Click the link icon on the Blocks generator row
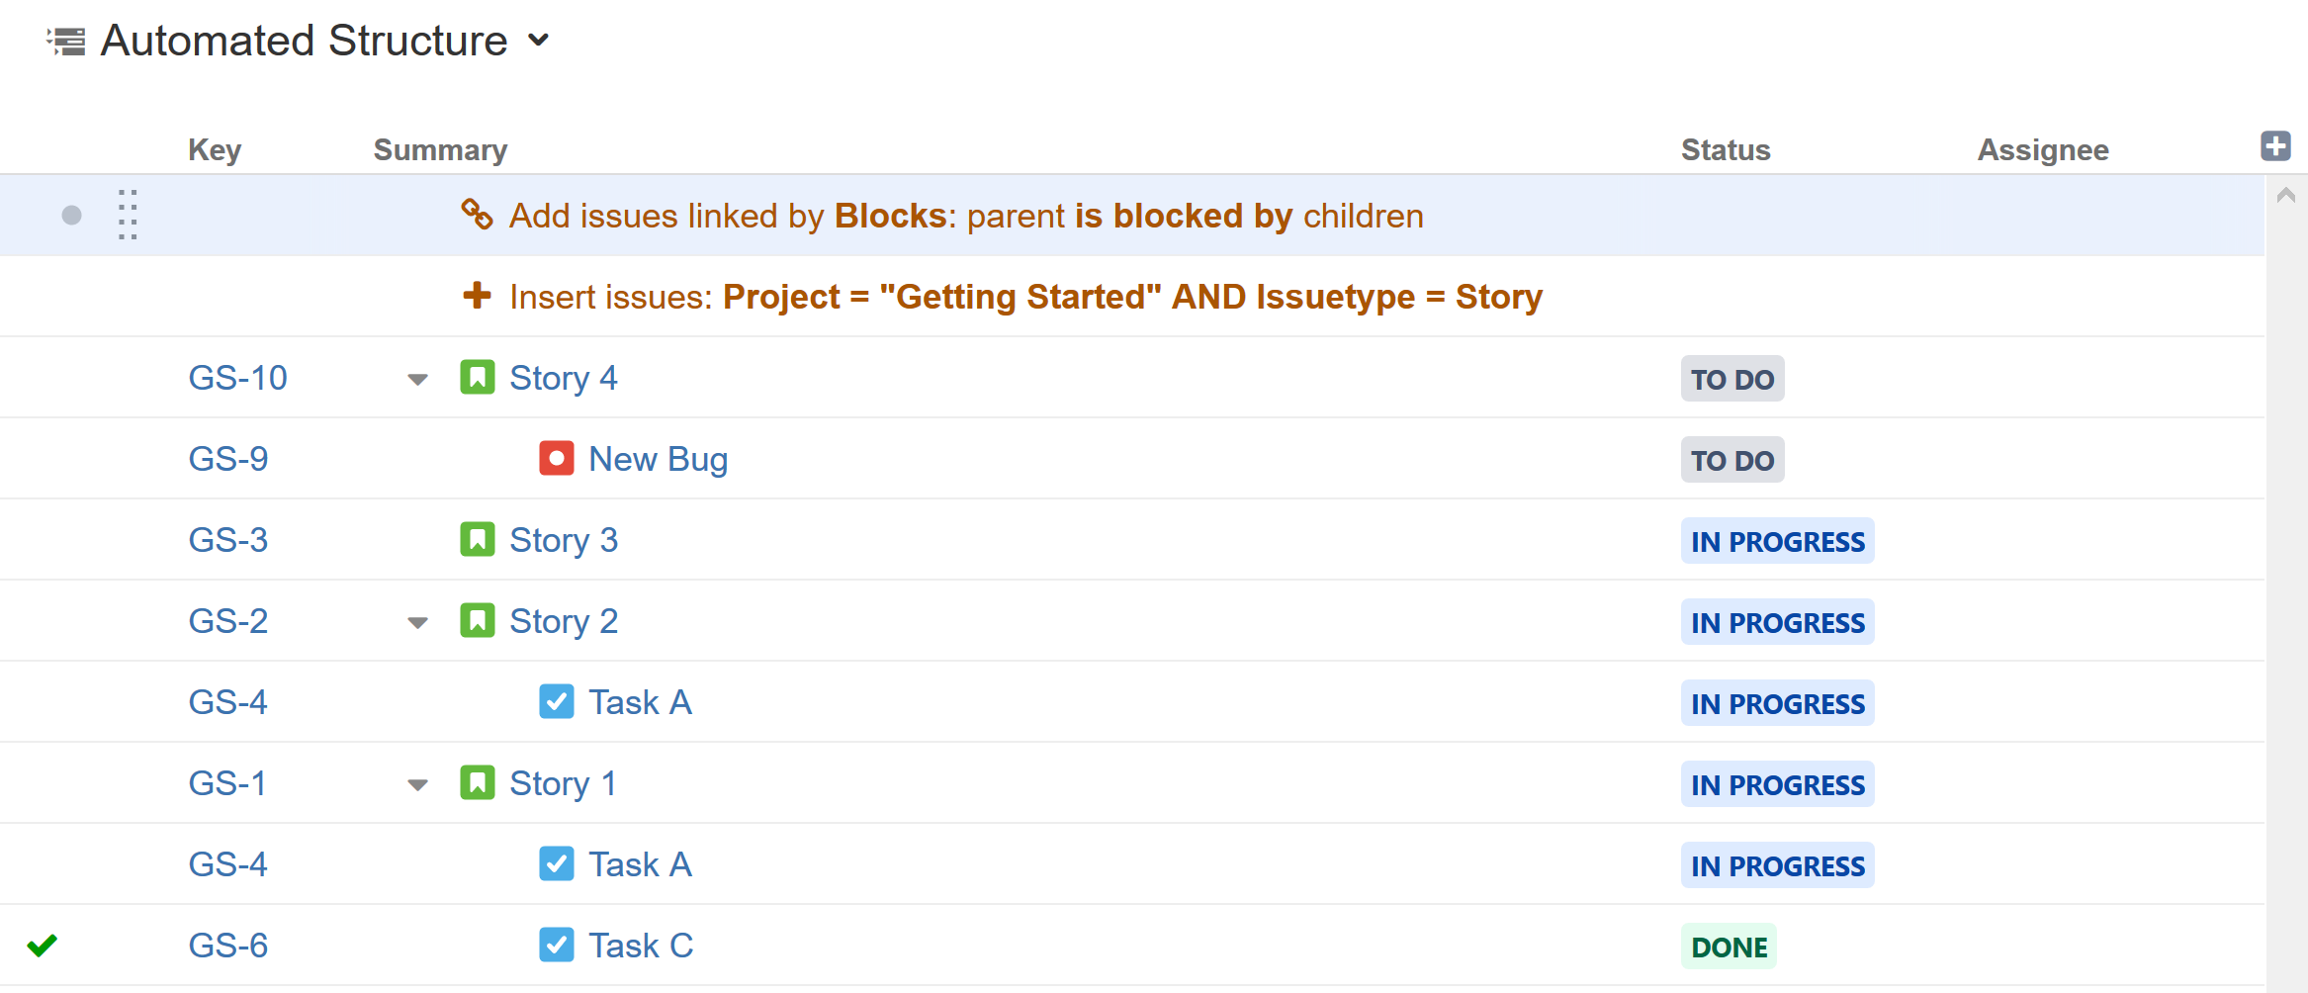The height and width of the screenshot is (993, 2308). 478,215
